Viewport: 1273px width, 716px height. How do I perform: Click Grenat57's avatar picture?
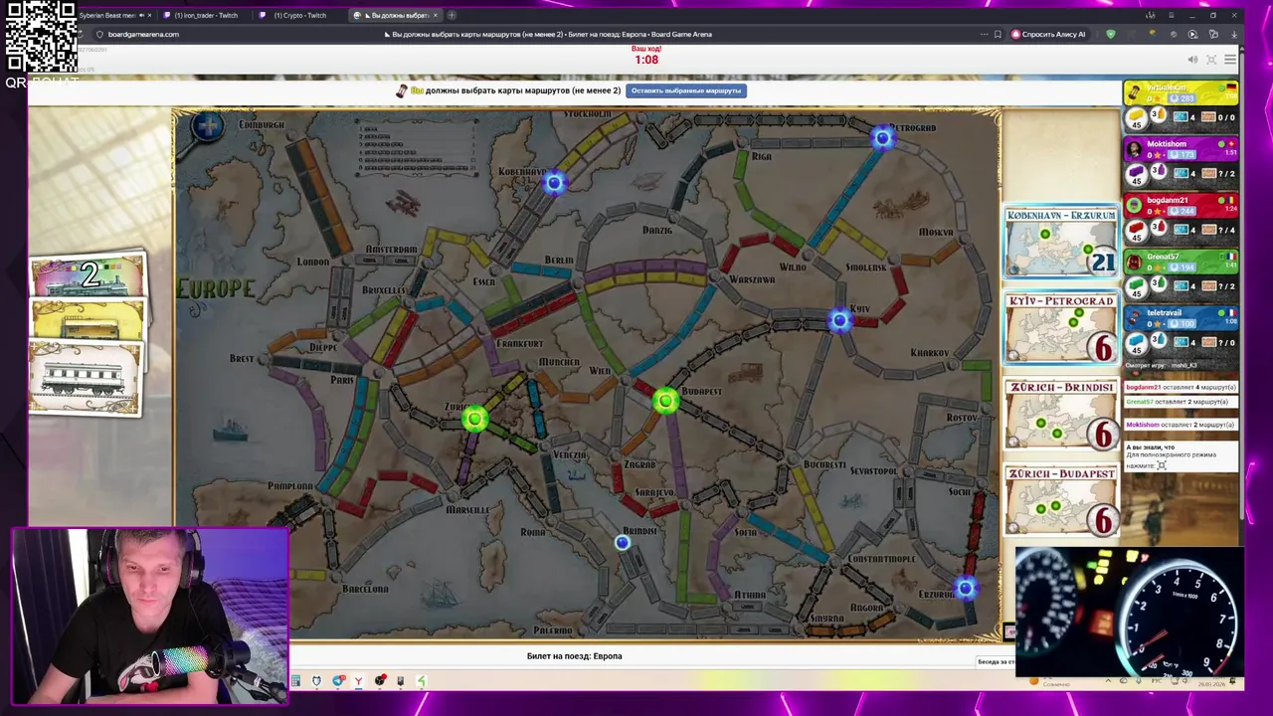(x=1134, y=263)
